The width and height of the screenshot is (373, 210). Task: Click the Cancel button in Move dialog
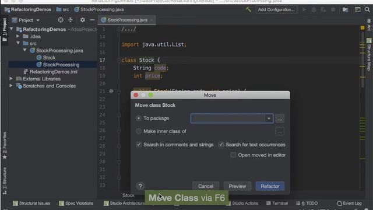tap(206, 186)
